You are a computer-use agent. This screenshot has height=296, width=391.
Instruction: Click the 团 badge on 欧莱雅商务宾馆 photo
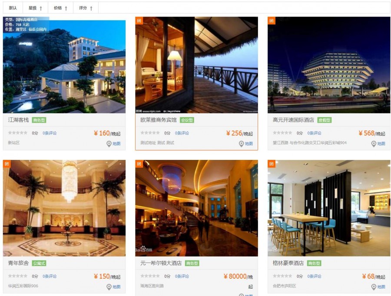pos(139,21)
